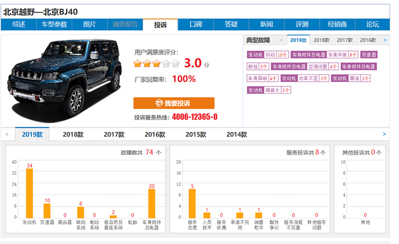Select 2017款 in 典型故障 panel

click(345, 40)
